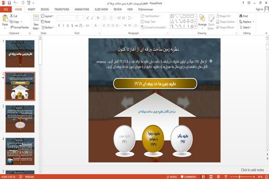
Task: Click the Save icon in title bar
Action: pos(9,3)
